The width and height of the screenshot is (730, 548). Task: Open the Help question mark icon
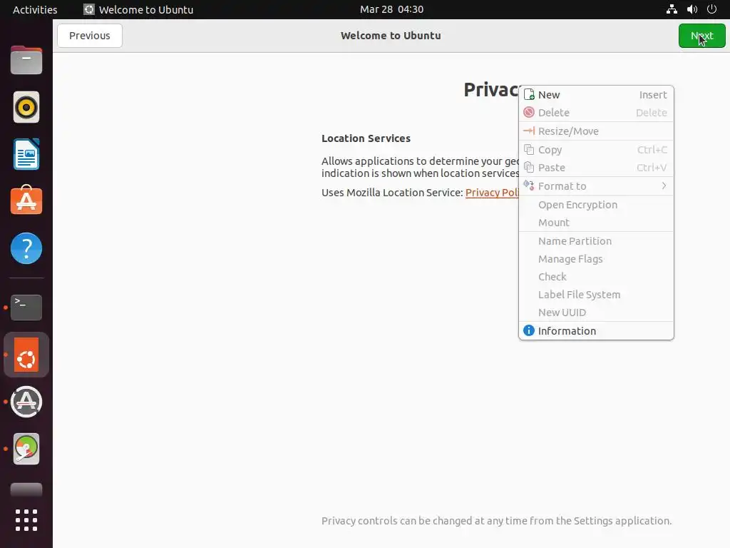click(x=26, y=248)
